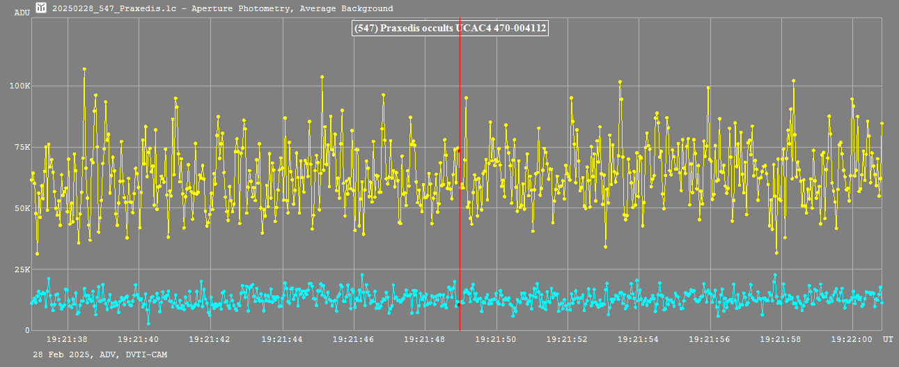
Task: Select the Praxedis occults UCAC4 title box
Action: [x=450, y=28]
